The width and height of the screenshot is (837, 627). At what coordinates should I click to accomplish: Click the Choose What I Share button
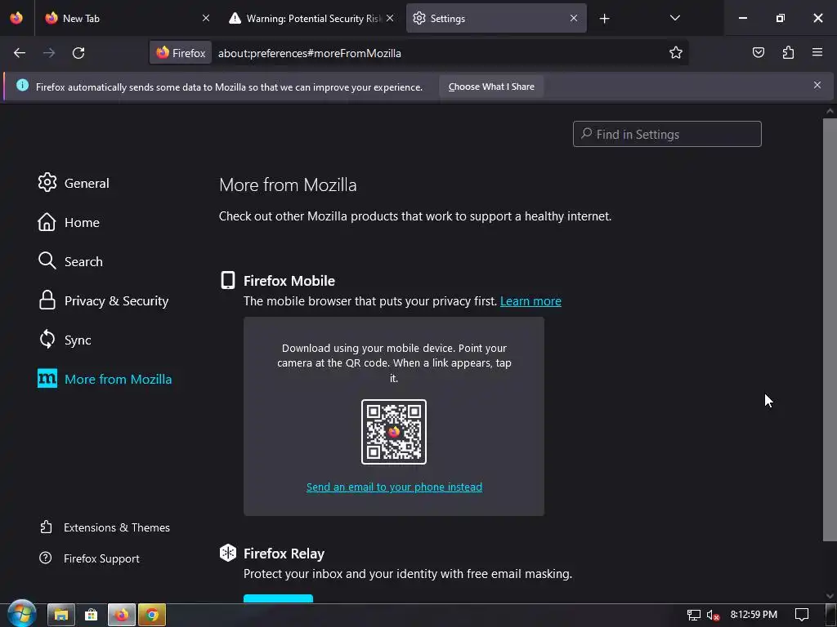pos(491,87)
